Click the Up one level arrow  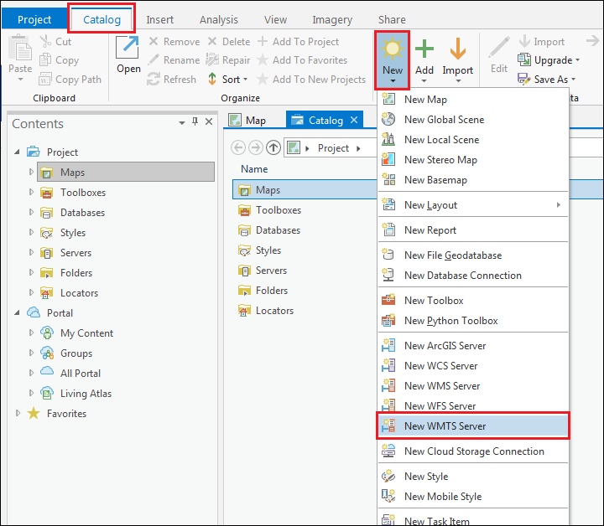(x=273, y=148)
